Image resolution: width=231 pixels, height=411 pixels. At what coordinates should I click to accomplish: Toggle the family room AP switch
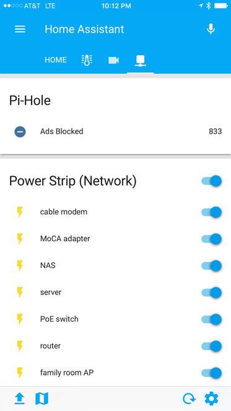point(212,373)
